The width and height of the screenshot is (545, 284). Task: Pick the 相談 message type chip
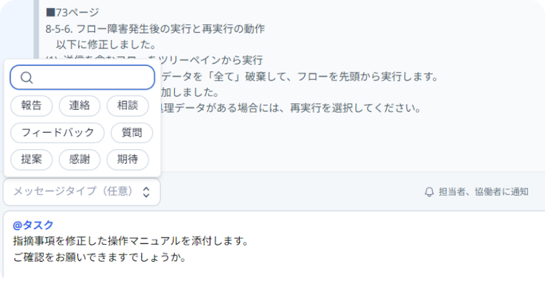(128, 105)
